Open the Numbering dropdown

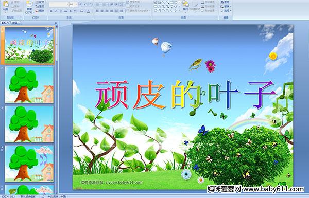coord(105,4)
